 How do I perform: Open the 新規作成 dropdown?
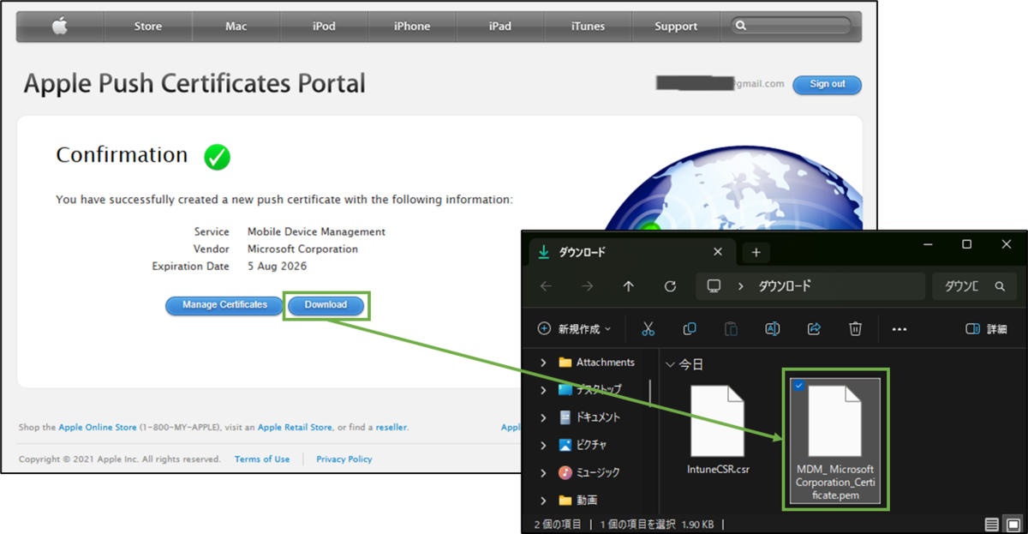click(574, 329)
